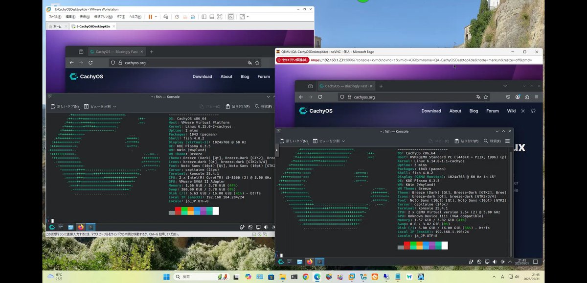Viewport: 587px width, 283px height.
Task: Open the ヘルプ menu in VMware Workstation
Action: pyautogui.click(x=135, y=17)
